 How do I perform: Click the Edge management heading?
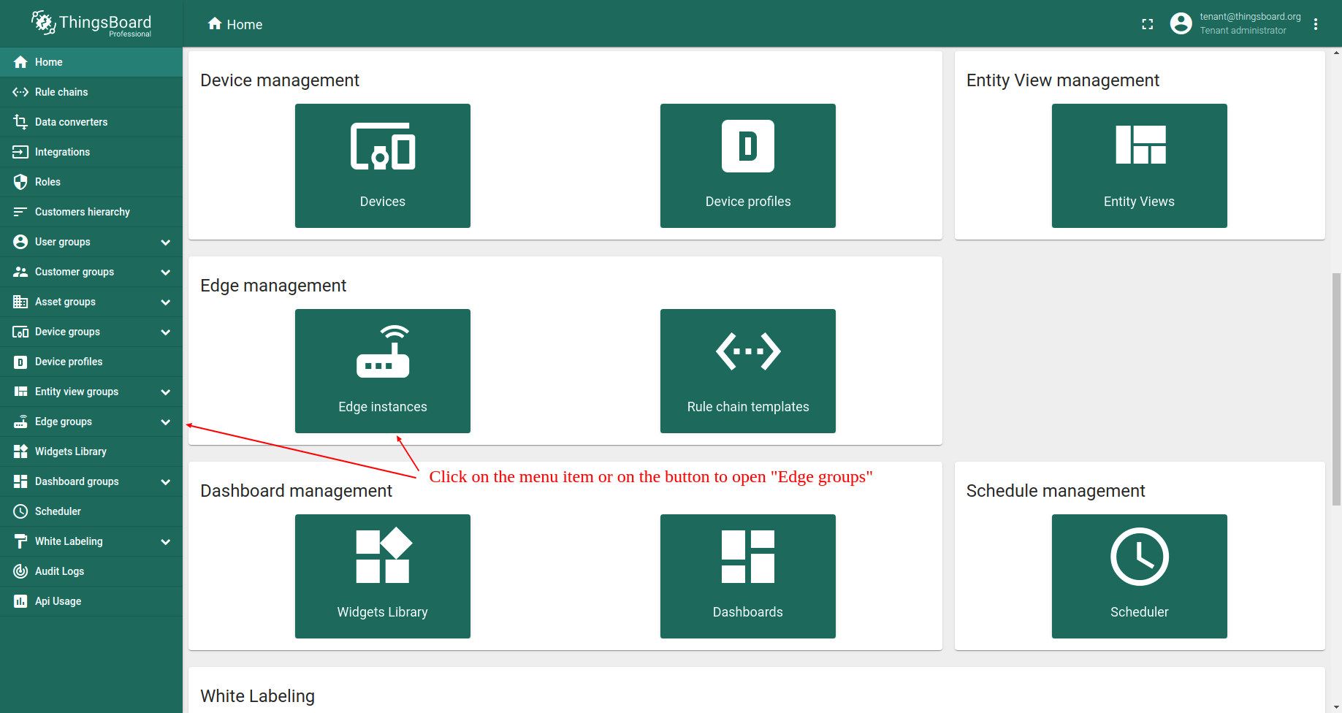pos(273,286)
